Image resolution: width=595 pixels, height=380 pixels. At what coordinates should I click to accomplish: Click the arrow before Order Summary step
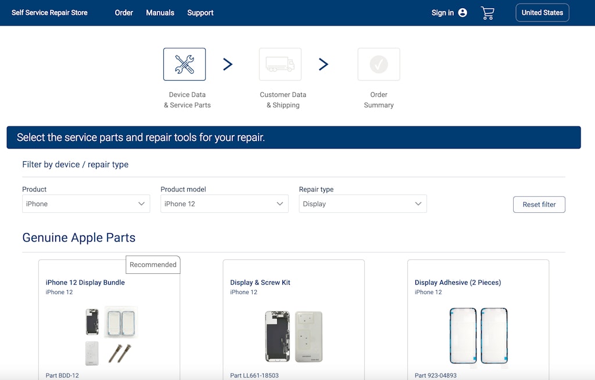point(324,64)
